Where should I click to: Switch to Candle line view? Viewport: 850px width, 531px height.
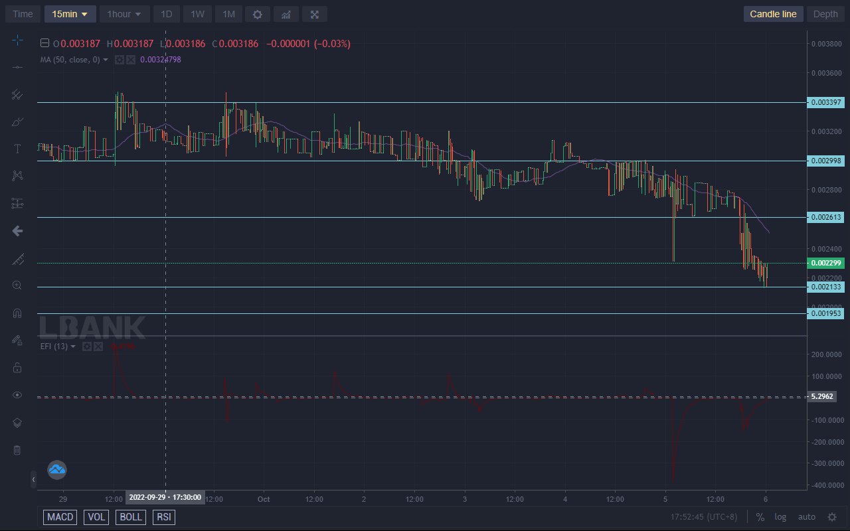(x=773, y=14)
